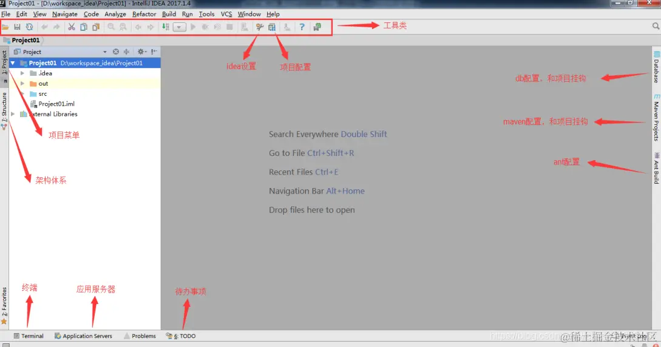Click the Paste clipboard icon
661x347 pixels.
[96, 27]
